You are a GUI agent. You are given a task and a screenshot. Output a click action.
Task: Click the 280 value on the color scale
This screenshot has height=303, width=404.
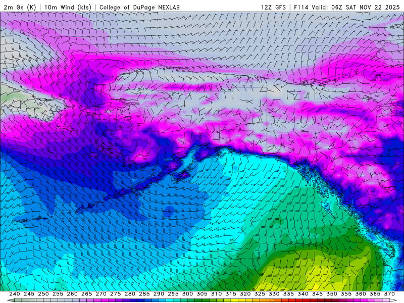[130, 294]
